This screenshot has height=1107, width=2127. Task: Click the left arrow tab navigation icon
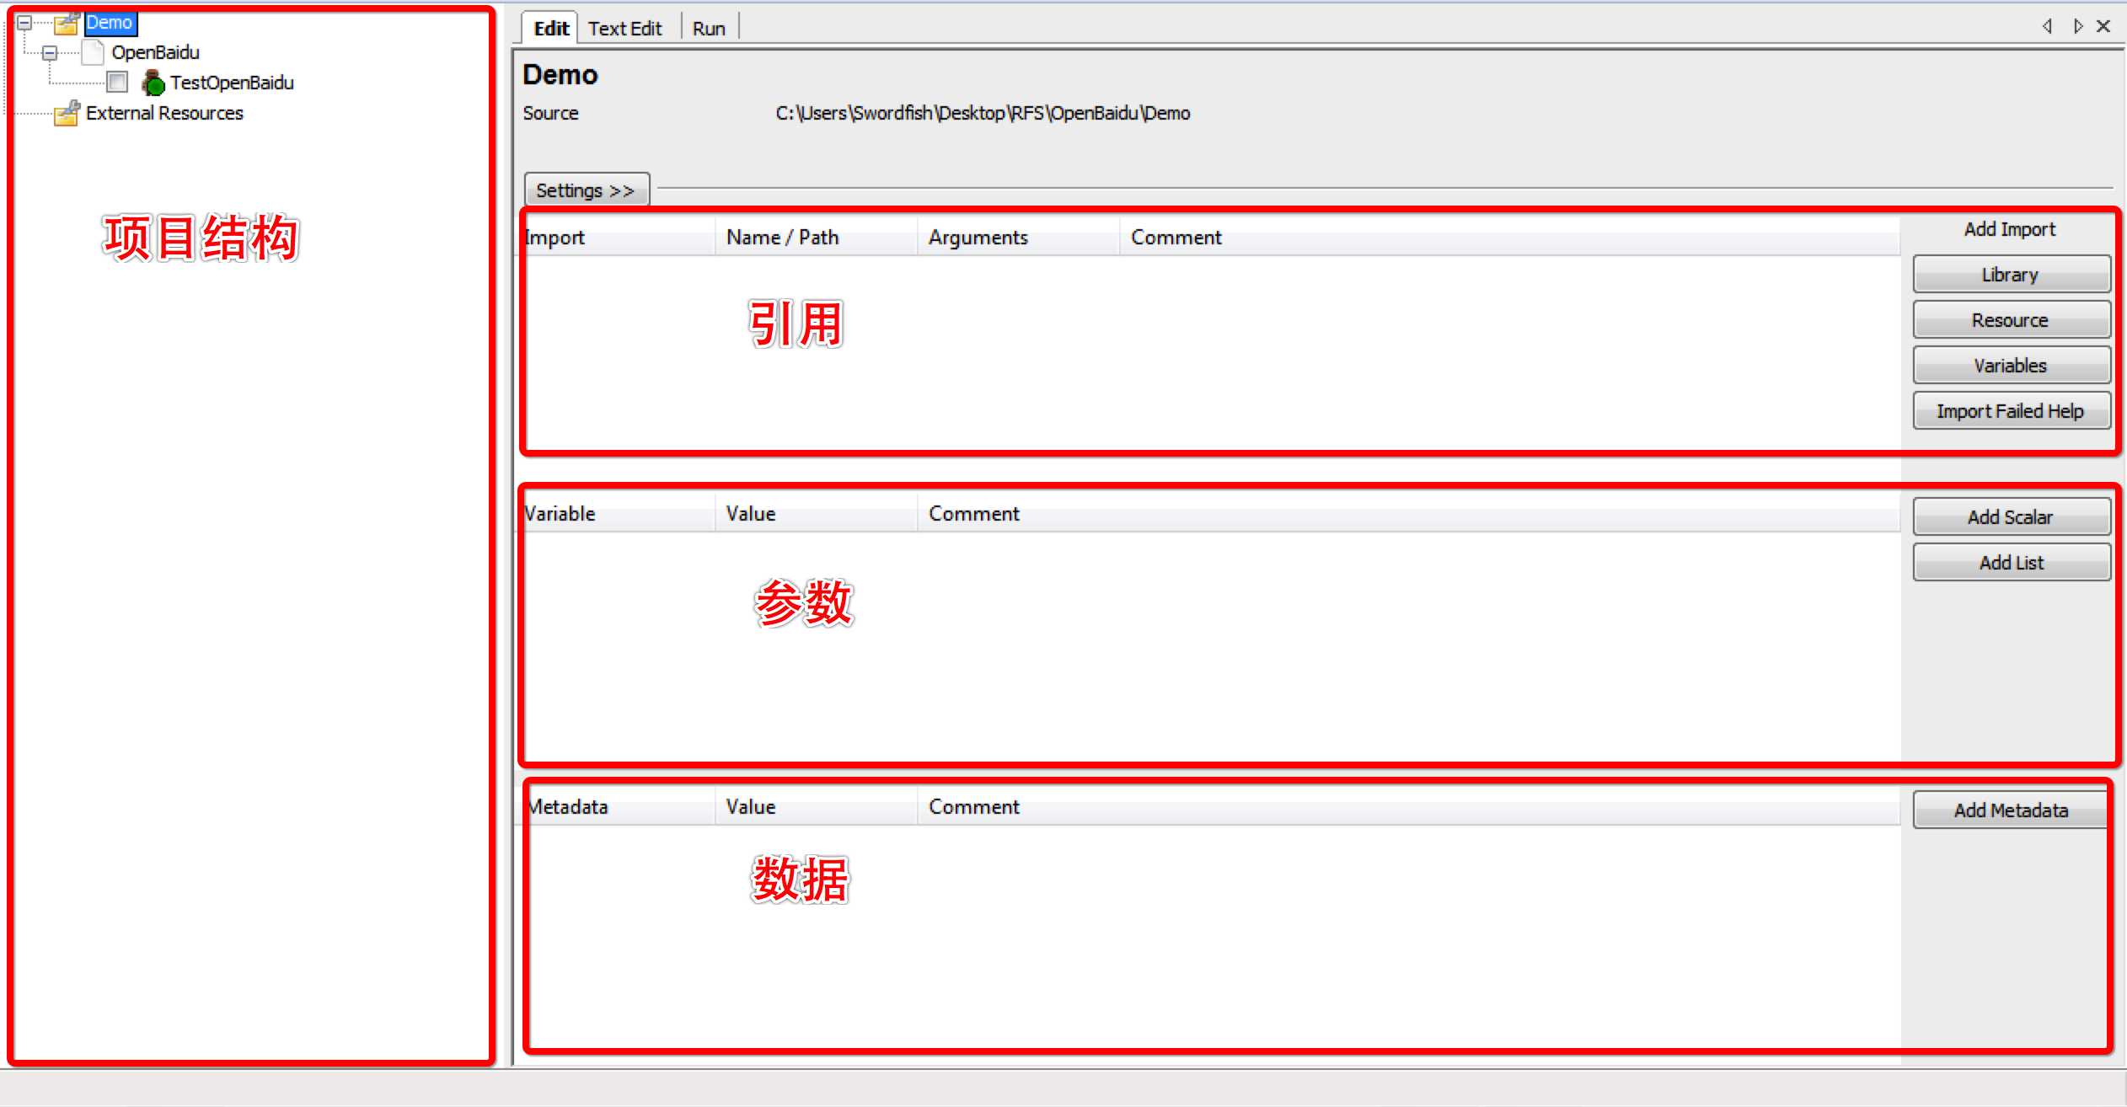point(2048,26)
